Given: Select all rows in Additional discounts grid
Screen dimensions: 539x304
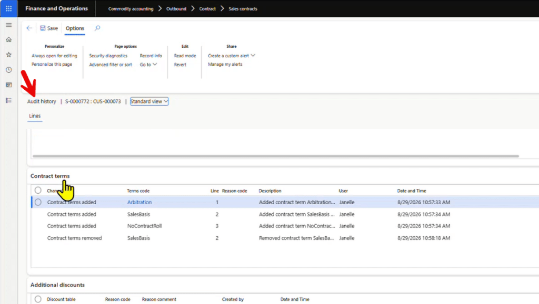Looking at the screenshot, I should [38, 299].
